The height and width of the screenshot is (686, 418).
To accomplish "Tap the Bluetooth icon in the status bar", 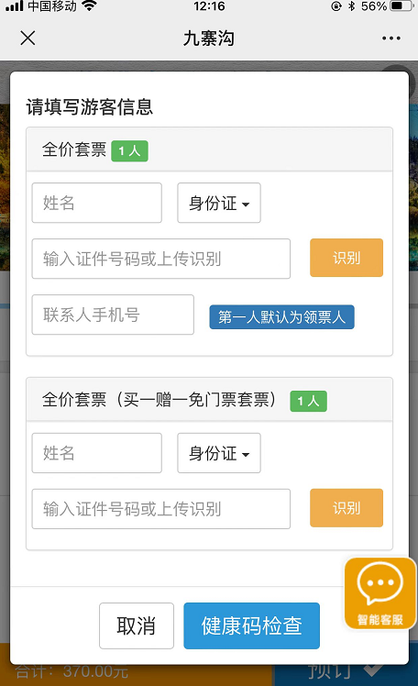I will point(351,6).
